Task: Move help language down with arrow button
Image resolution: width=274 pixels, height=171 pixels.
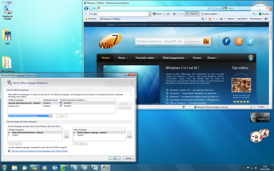Action: pos(129,136)
